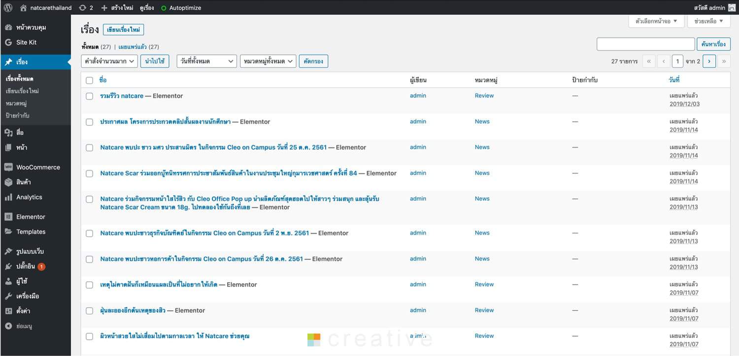Screen dimensions: 739x356
Task: Open the plugins menu with update badge
Action: point(26,267)
